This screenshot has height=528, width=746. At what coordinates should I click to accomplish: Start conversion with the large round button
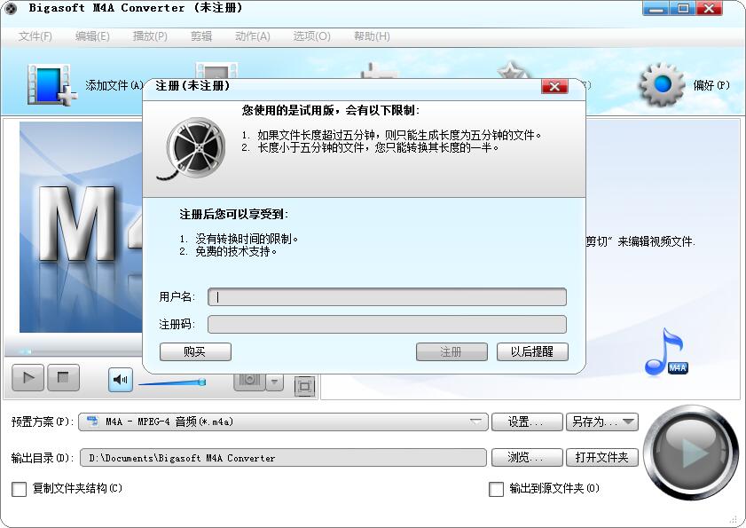tap(691, 453)
